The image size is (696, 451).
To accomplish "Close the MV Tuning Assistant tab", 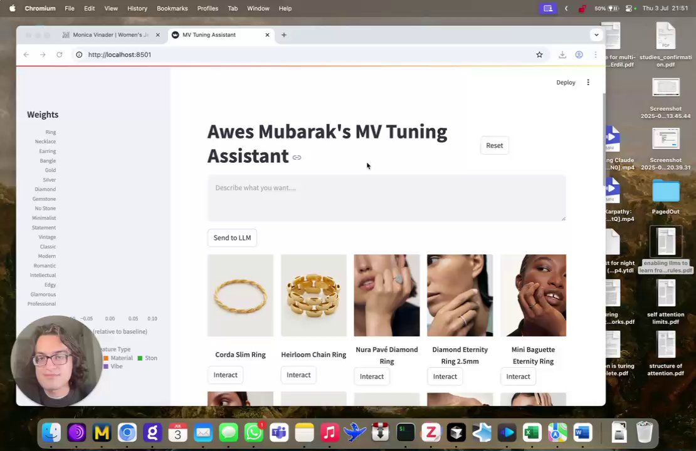I will click(x=267, y=35).
